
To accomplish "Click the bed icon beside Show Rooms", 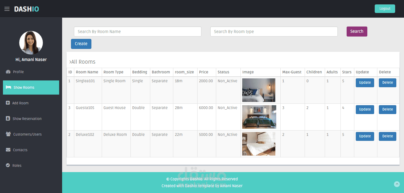I will tap(8, 88).
